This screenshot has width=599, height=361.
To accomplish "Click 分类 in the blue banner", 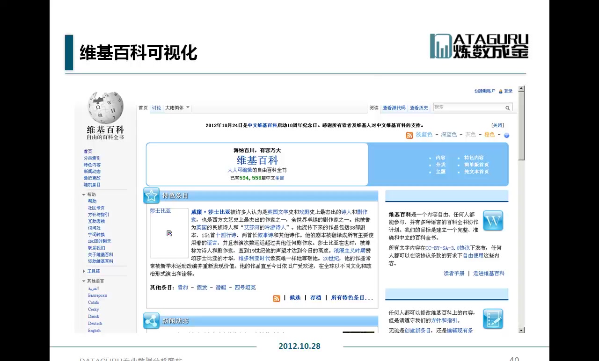I will pyautogui.click(x=440, y=165).
